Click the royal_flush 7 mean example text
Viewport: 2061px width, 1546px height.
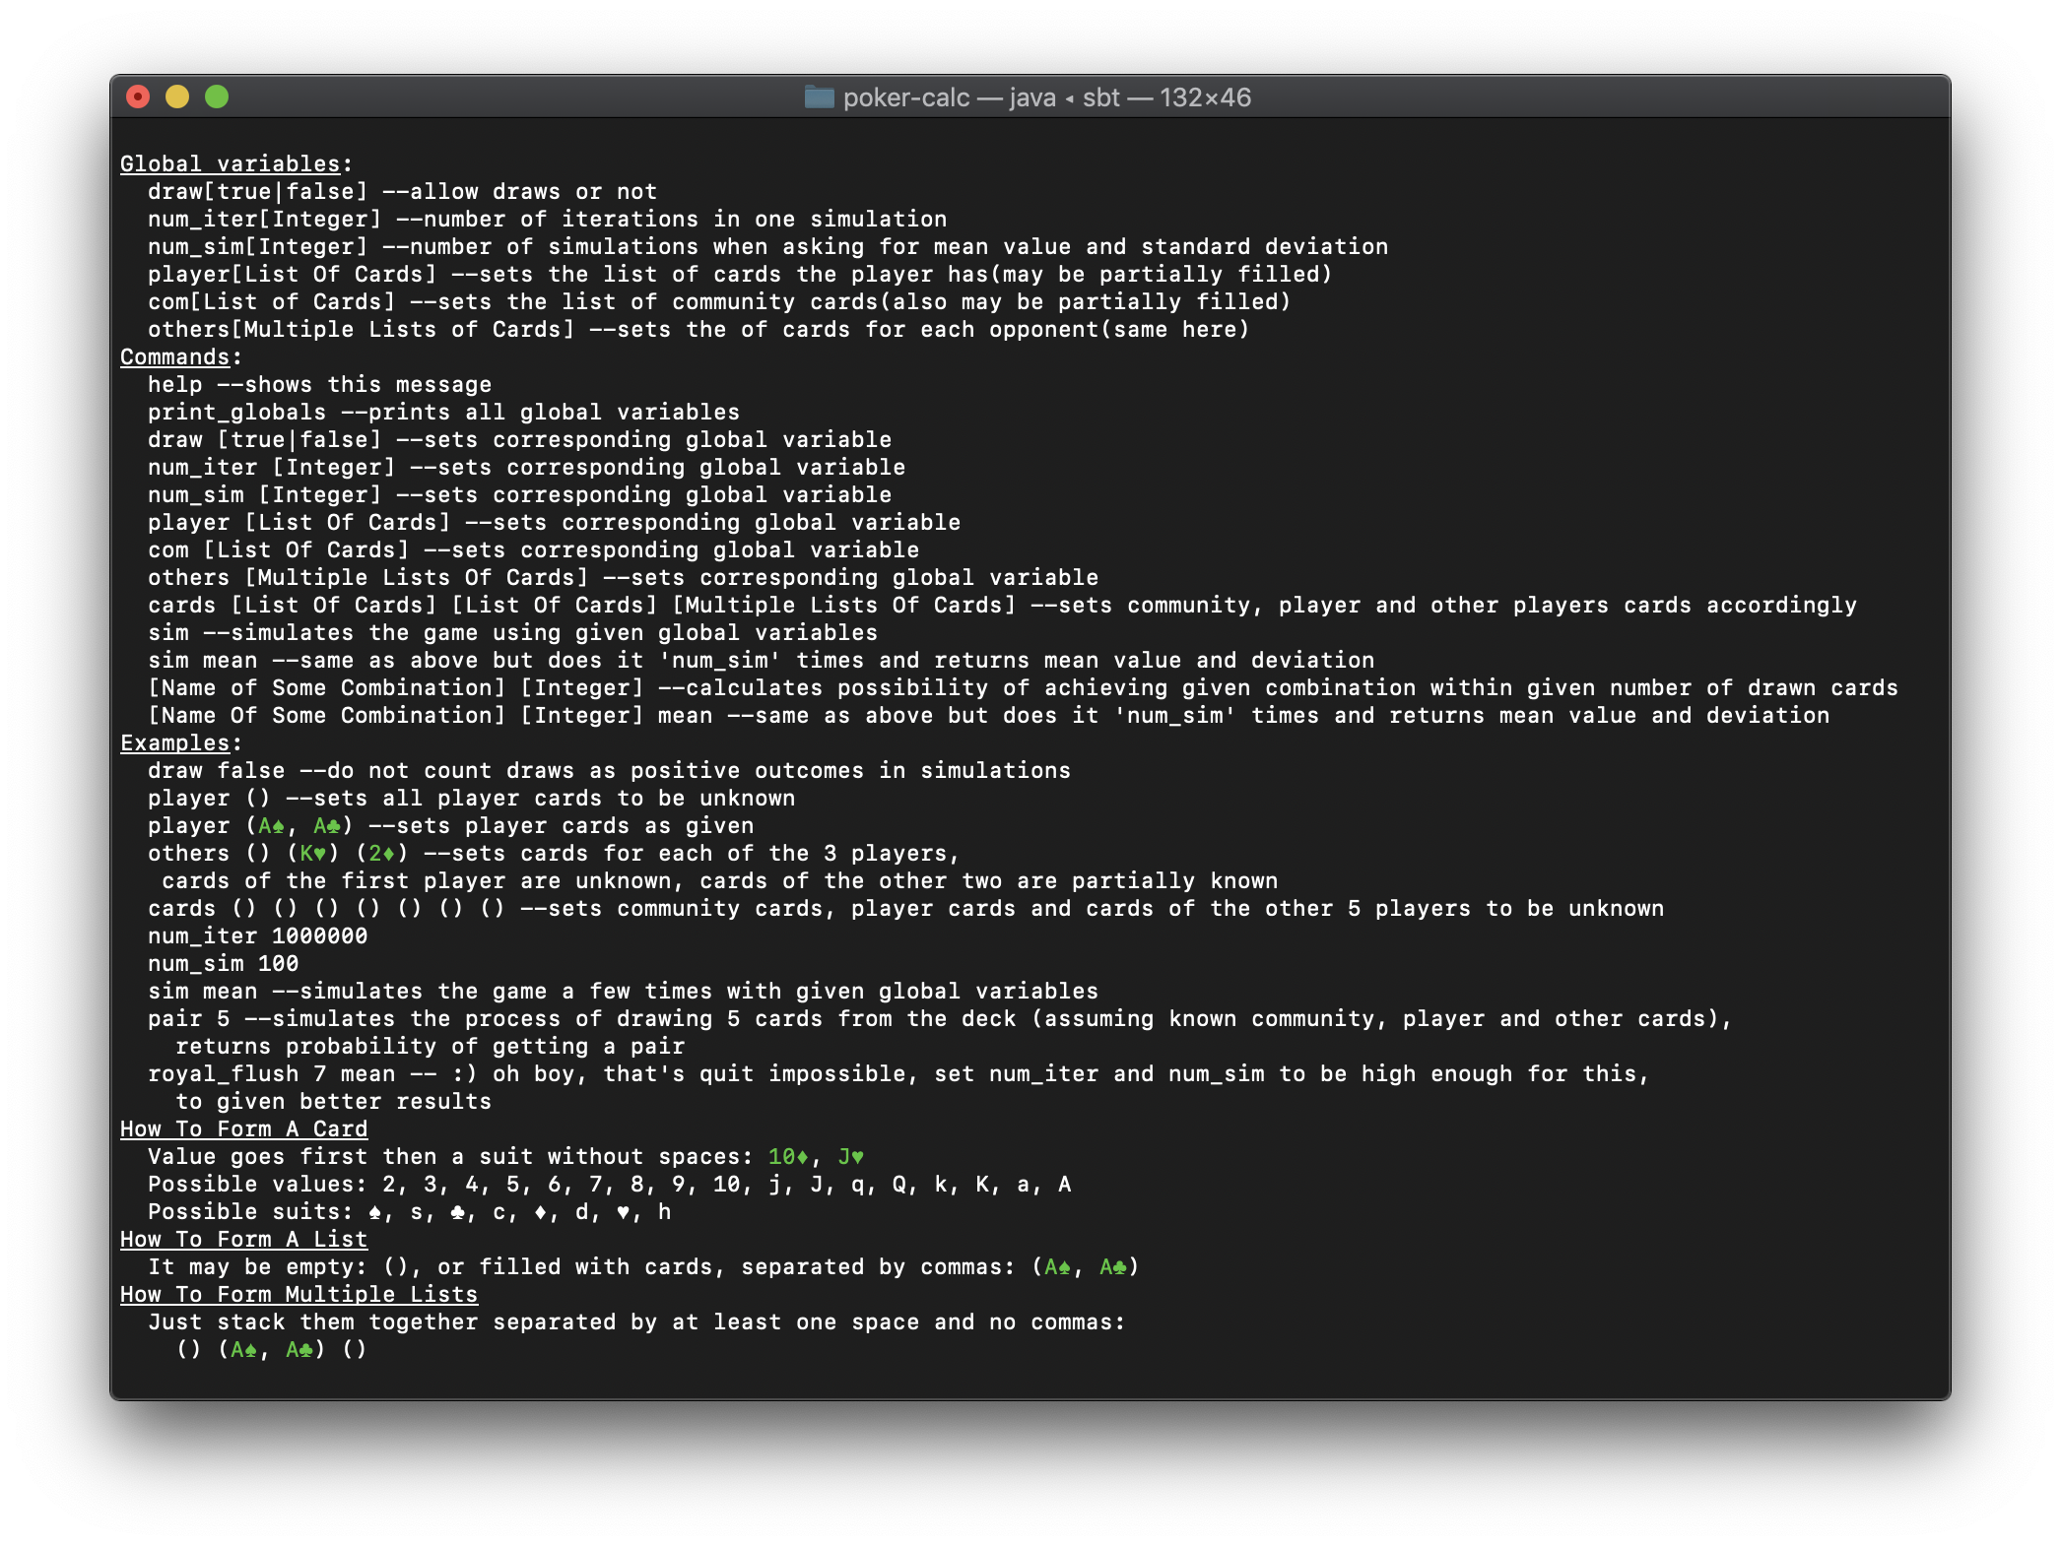[271, 1074]
